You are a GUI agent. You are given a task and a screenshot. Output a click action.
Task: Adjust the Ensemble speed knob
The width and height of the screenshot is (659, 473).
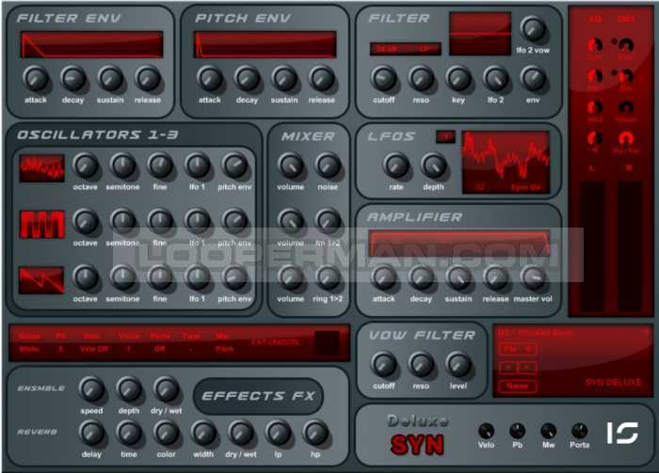coord(91,389)
